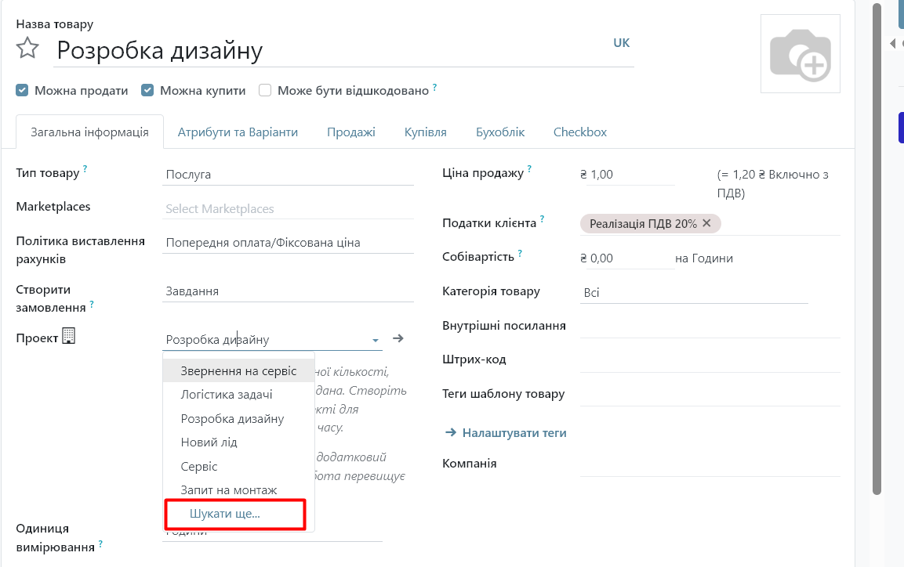
Task: Click the help icon beside Ціна продажу
Action: coord(529,168)
